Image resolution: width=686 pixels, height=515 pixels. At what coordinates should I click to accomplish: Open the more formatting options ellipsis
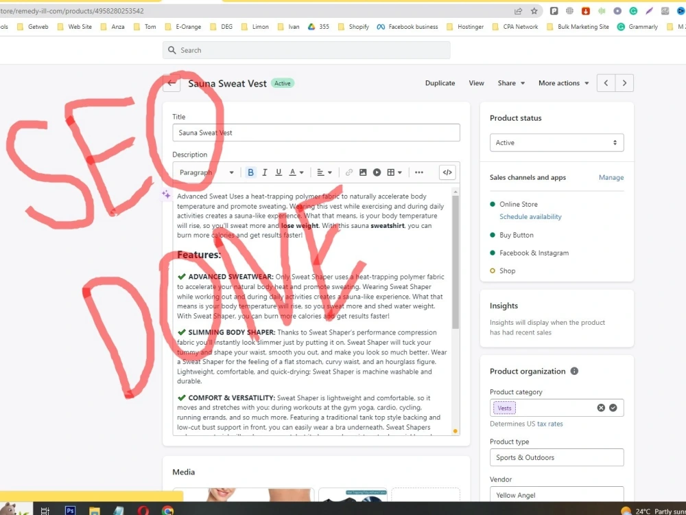418,172
